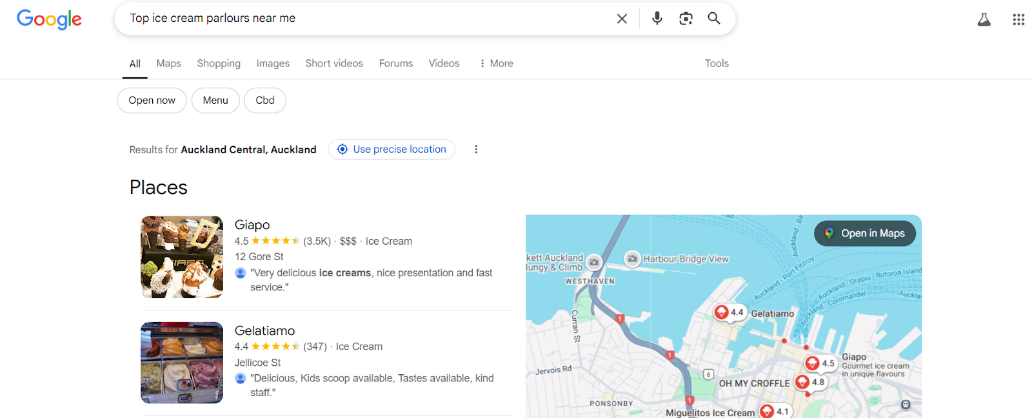Switch to the Maps tab

[168, 63]
